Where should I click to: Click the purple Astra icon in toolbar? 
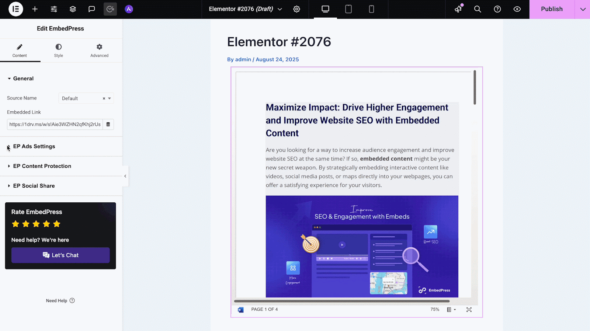[129, 9]
